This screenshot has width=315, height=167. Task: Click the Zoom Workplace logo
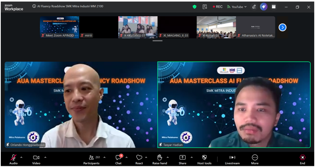coord(14,7)
